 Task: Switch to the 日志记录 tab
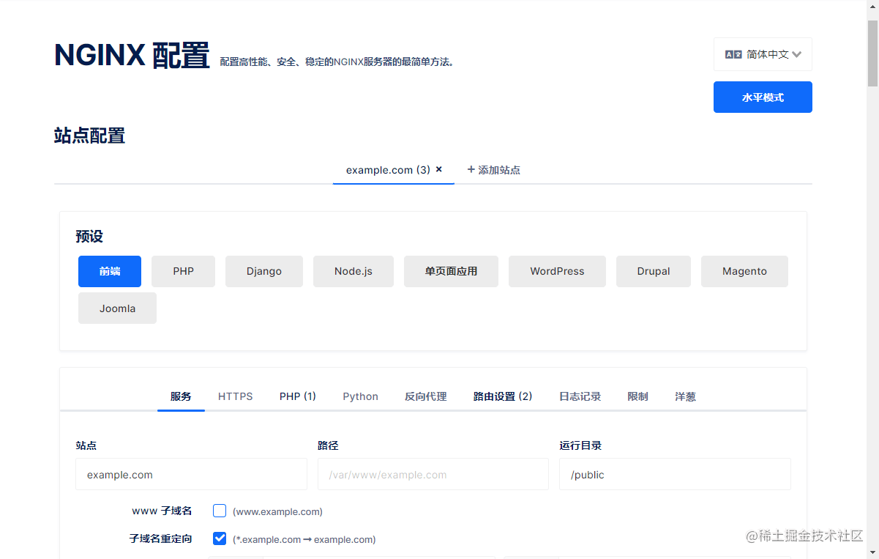point(580,396)
